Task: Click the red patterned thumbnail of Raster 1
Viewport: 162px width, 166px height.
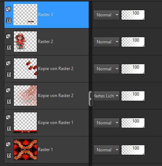Action: [x=25, y=150]
